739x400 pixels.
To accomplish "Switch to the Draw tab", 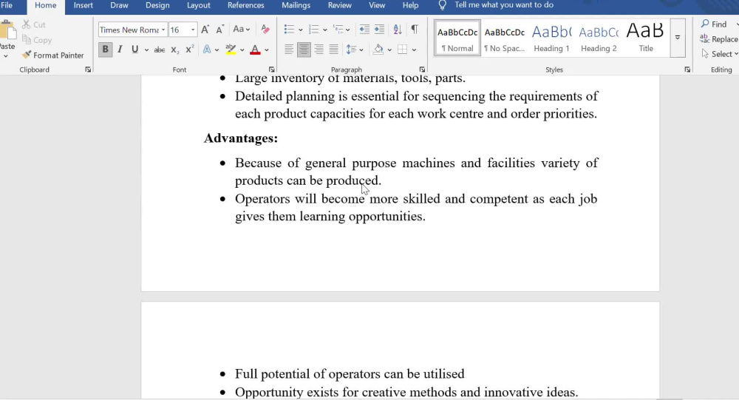I will point(119,5).
